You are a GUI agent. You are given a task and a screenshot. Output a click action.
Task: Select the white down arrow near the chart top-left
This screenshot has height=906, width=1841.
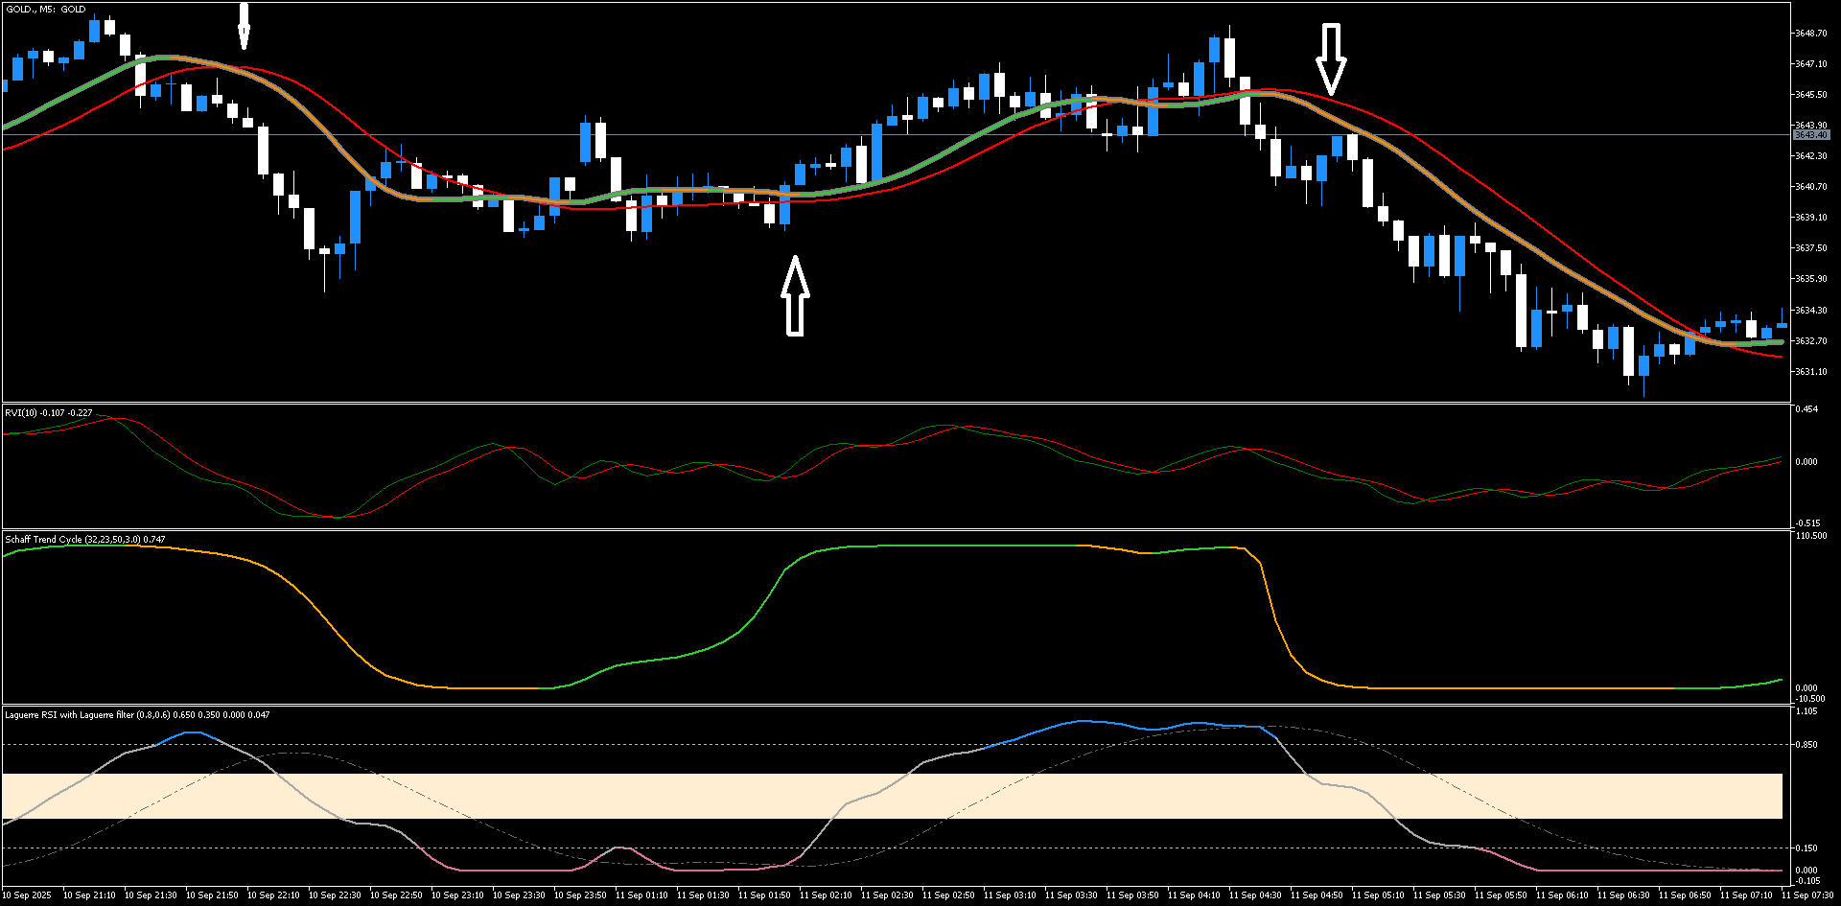245,24
